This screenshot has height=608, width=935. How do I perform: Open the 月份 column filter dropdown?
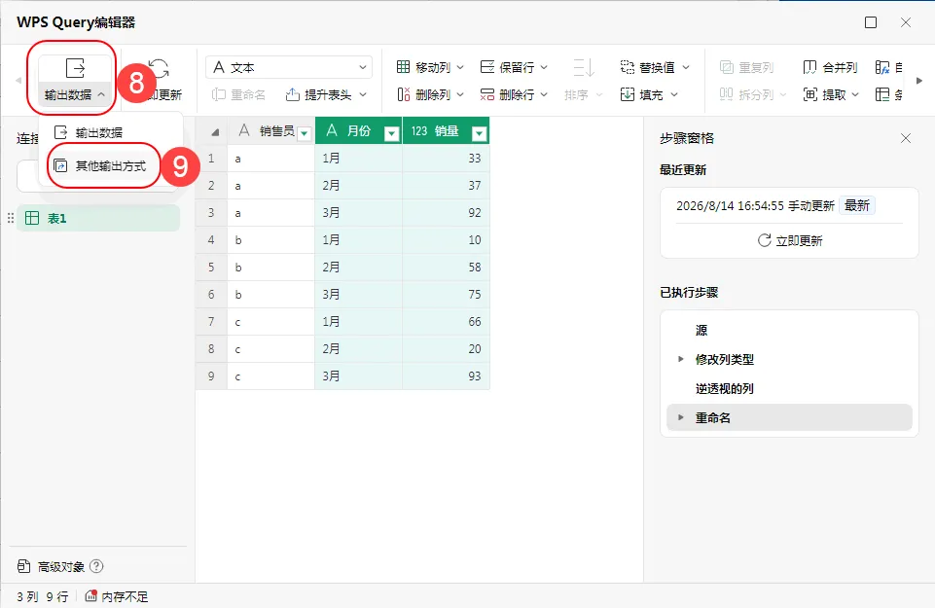[392, 133]
